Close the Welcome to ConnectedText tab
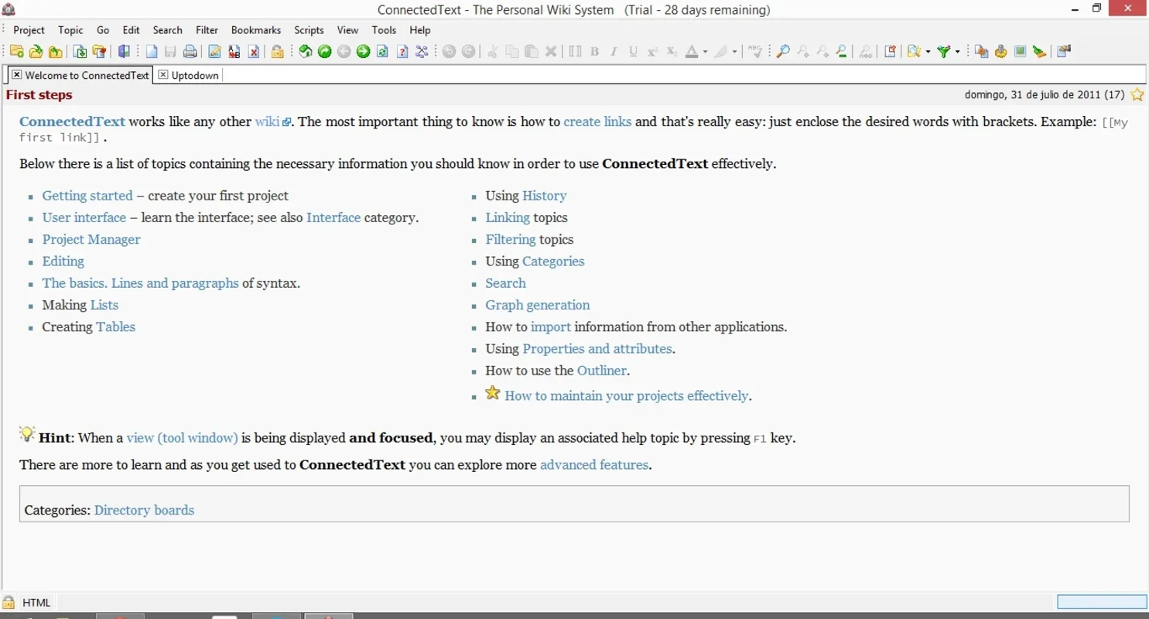Screen dimensions: 1149x619 pyautogui.click(x=16, y=75)
